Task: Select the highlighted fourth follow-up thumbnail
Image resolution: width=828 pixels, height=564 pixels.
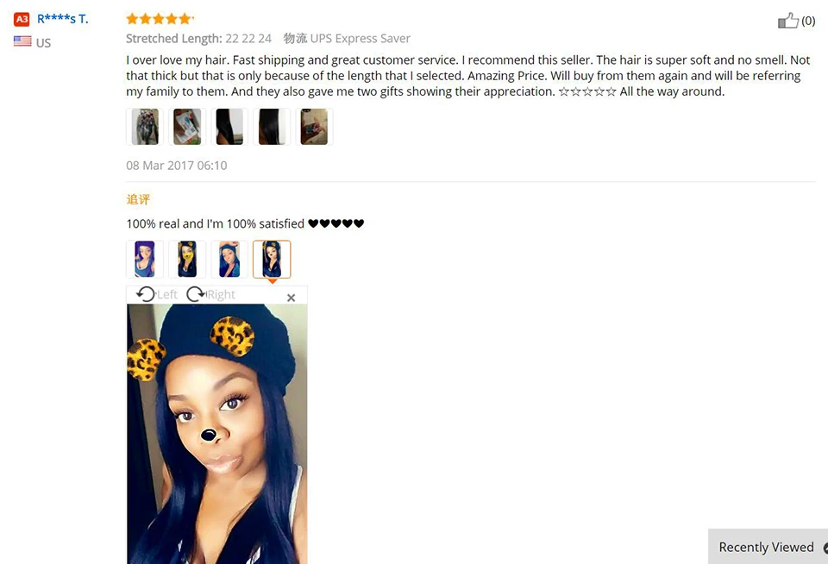Action: click(272, 260)
